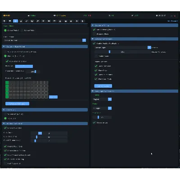
Task: Enable the unchecked checkbox at the bottom of the left panel
Action: click(5, 163)
